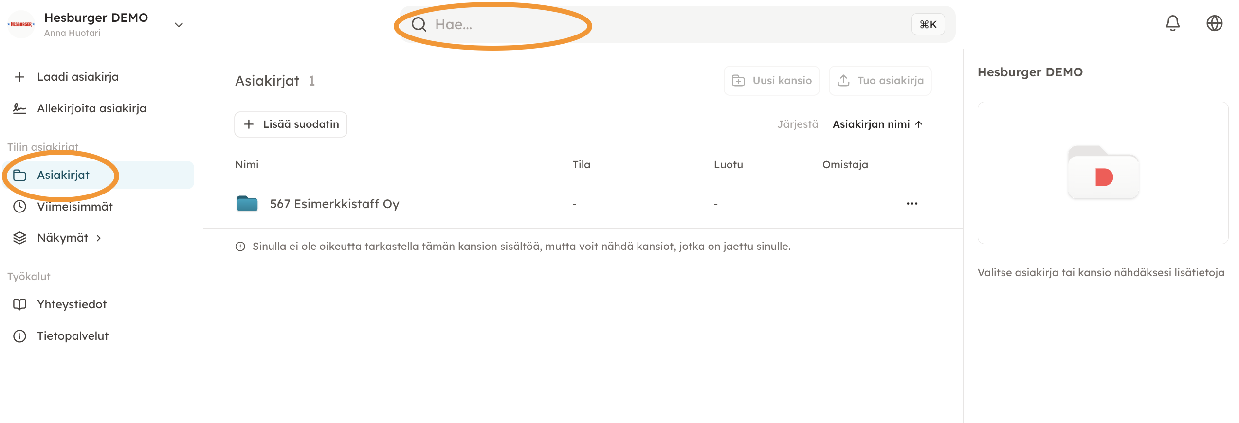This screenshot has height=423, width=1239.
Task: Click the Lisää suodatin filter button
Action: (291, 124)
